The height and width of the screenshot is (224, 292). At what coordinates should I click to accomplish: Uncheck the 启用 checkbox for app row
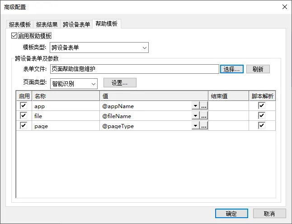pos(24,105)
